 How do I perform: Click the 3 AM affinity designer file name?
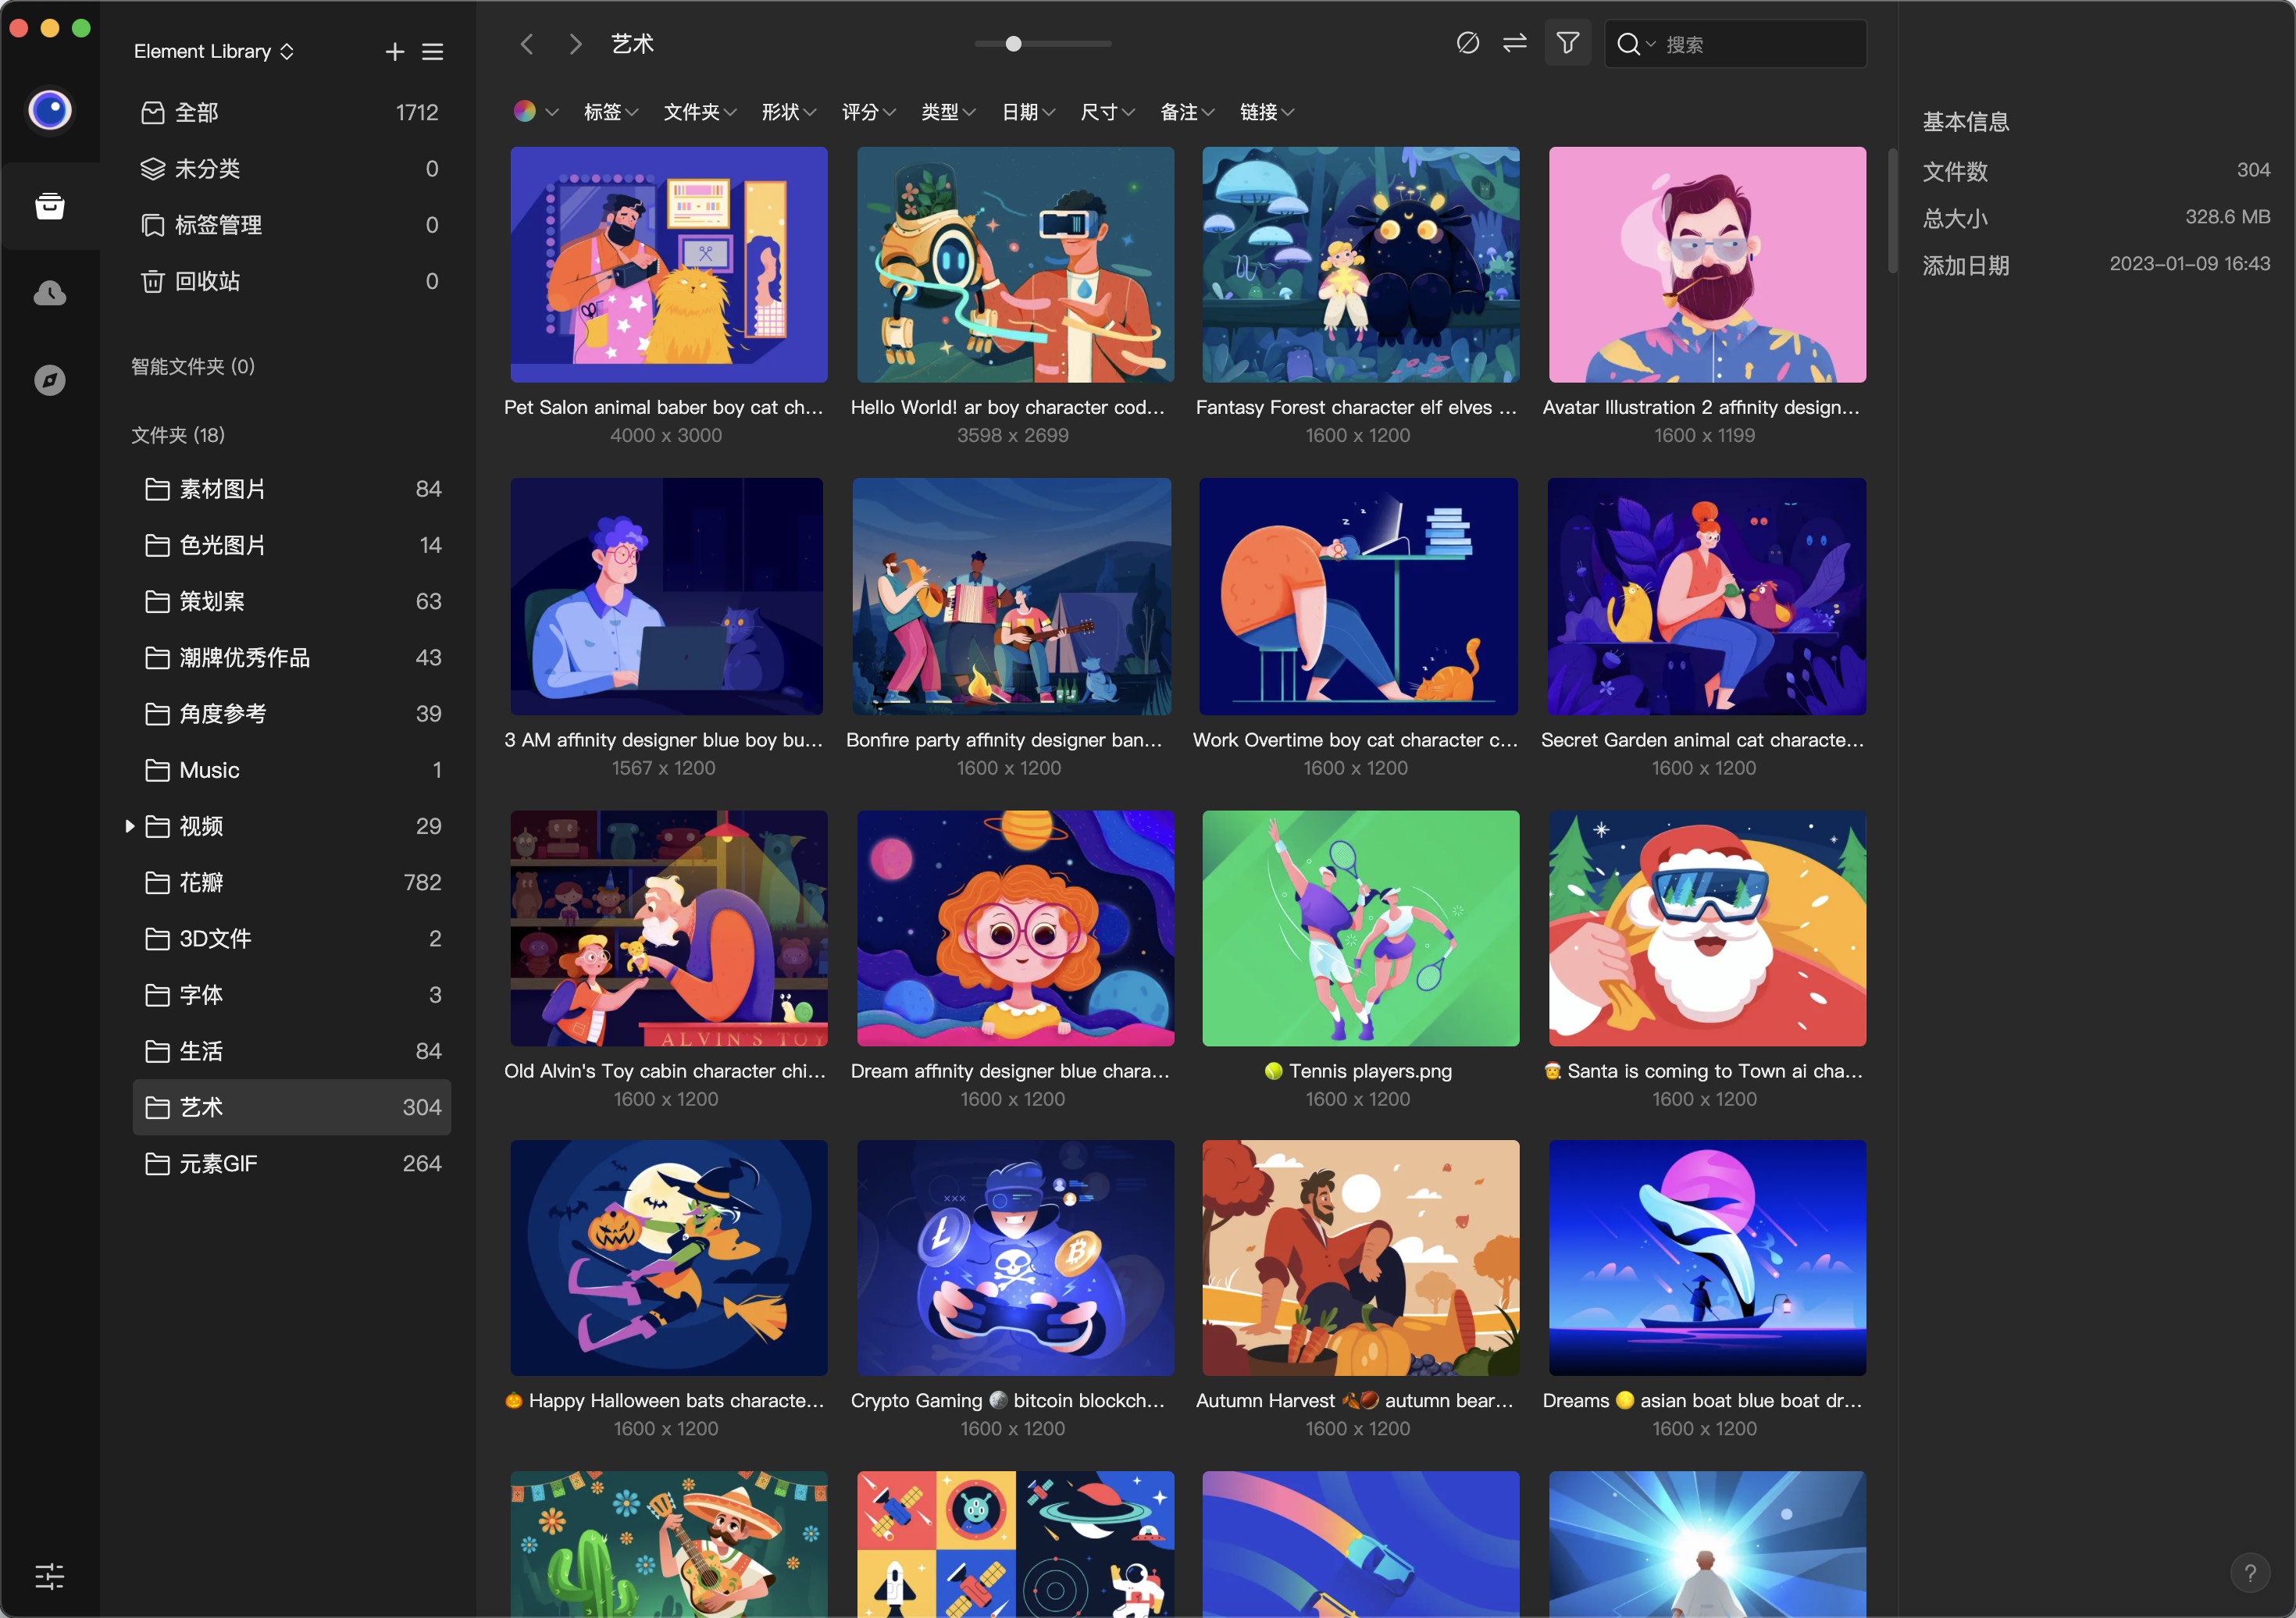tap(664, 740)
